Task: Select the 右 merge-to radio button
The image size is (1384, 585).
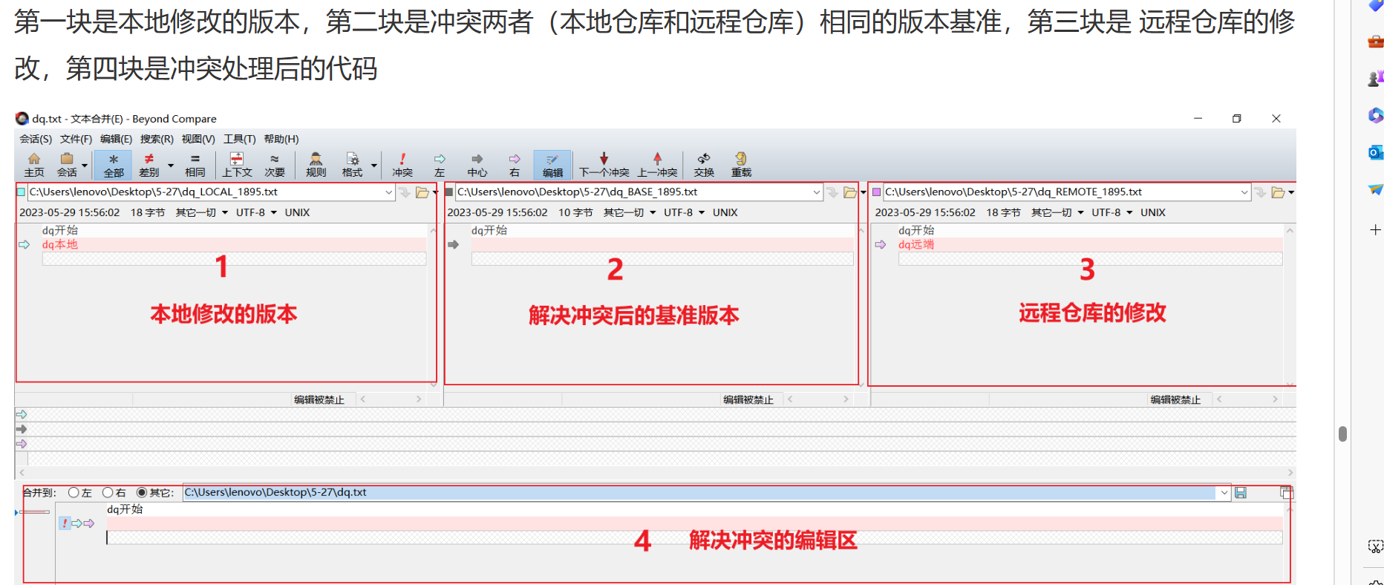Action: (108, 492)
